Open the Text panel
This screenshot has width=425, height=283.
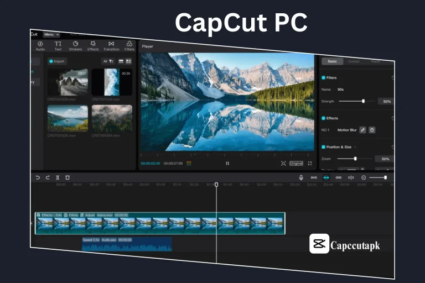click(58, 46)
